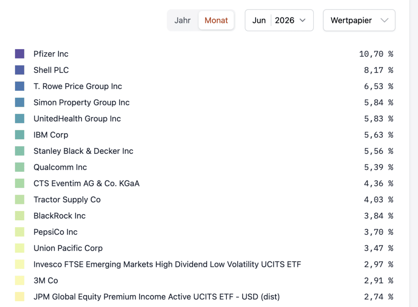This screenshot has width=418, height=307.
Task: Select CTS Eventim AG & Co. KGaA
Action: click(x=204, y=184)
